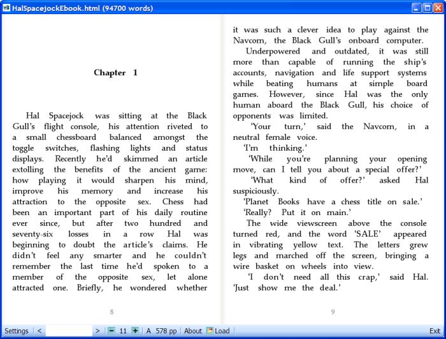446x339 pixels.
Task: Click the application icon in title bar
Action: coord(6,8)
